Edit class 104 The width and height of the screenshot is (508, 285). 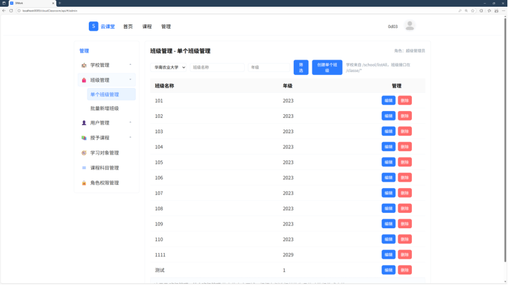pyautogui.click(x=388, y=146)
